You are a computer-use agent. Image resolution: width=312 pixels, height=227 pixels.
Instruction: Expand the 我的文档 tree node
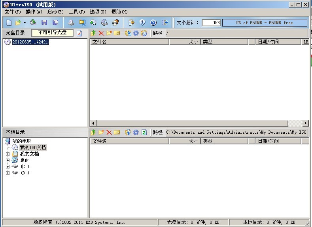(x=8, y=154)
